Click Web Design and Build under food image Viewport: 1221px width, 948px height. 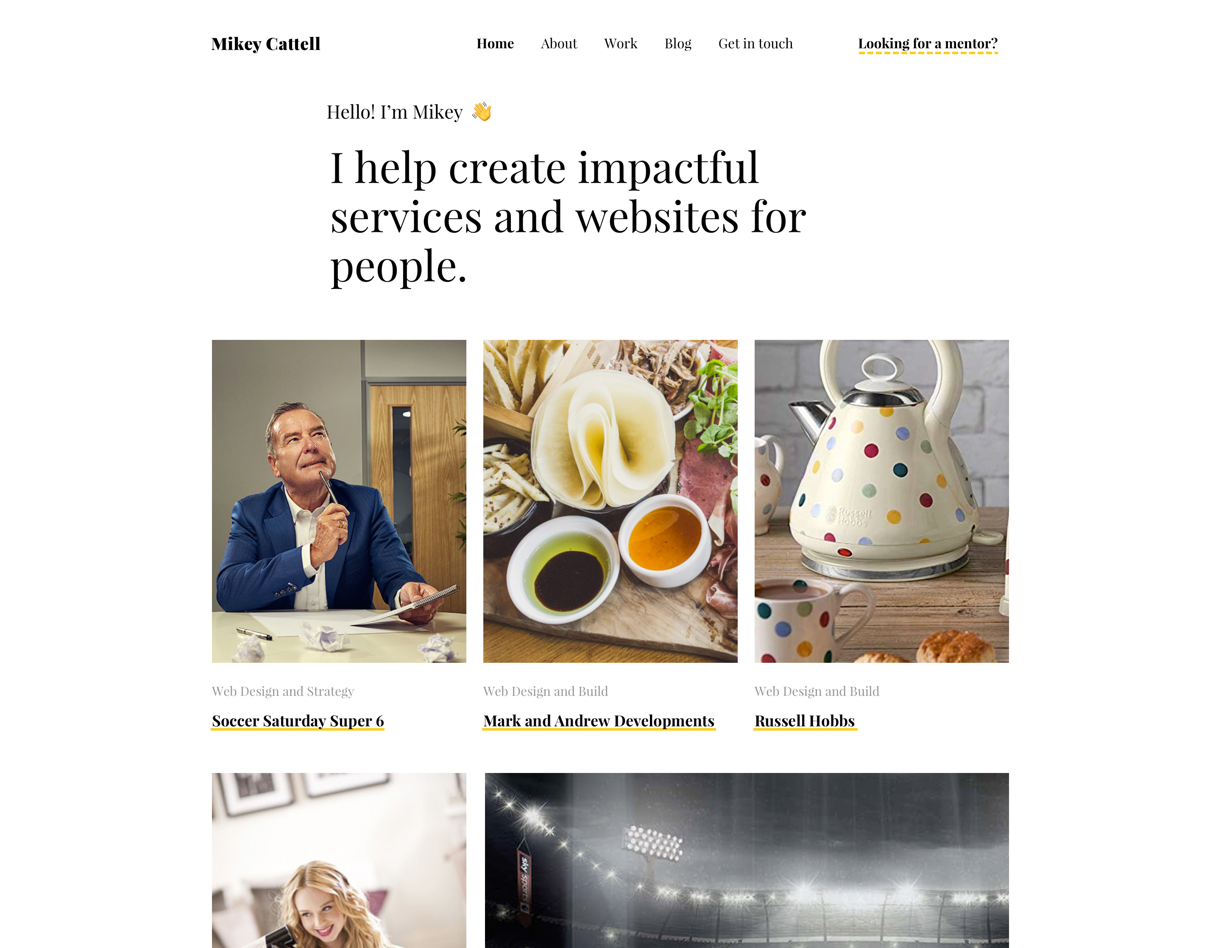[x=546, y=692]
